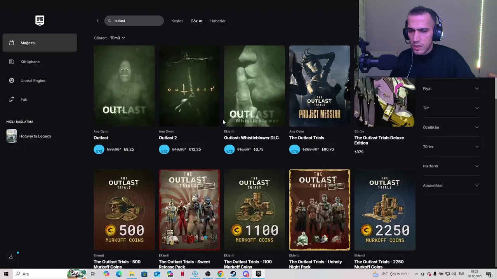Open File Explorer from the taskbar

[x=132, y=274]
